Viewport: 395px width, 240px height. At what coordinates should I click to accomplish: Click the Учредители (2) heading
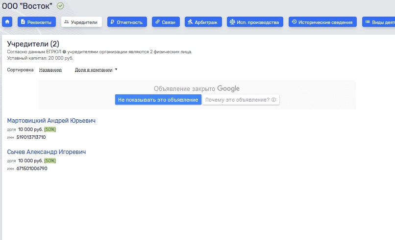(x=33, y=44)
